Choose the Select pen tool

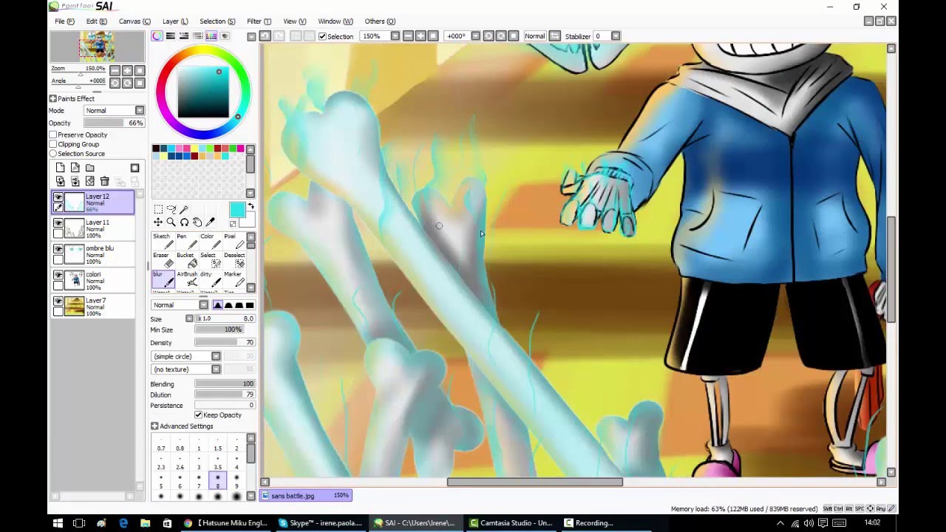pyautogui.click(x=210, y=260)
